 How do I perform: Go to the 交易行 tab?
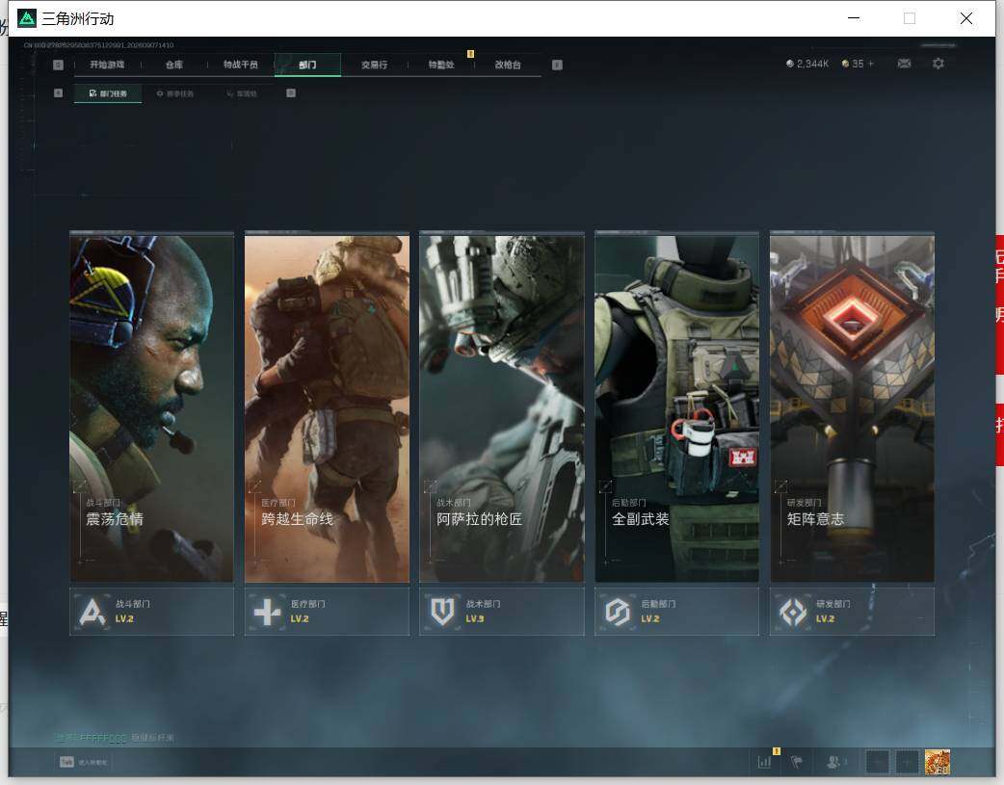tap(374, 65)
